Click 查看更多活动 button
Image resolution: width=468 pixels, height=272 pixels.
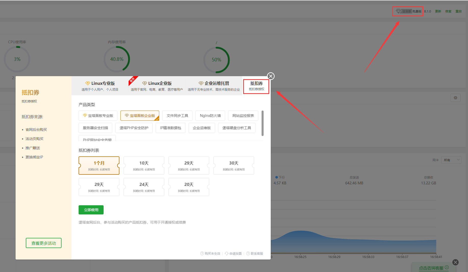pos(44,243)
